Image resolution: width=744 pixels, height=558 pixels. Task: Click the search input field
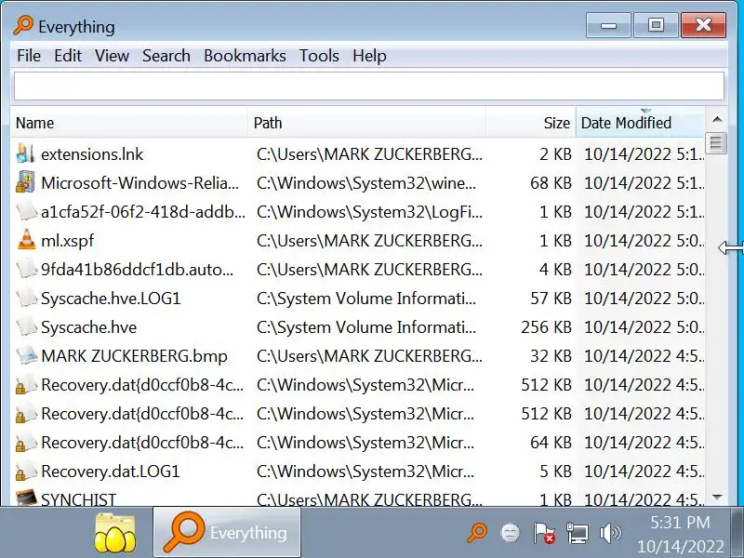click(369, 86)
